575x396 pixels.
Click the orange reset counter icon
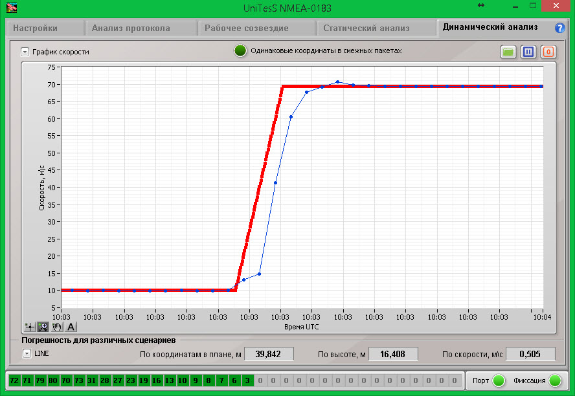[548, 52]
